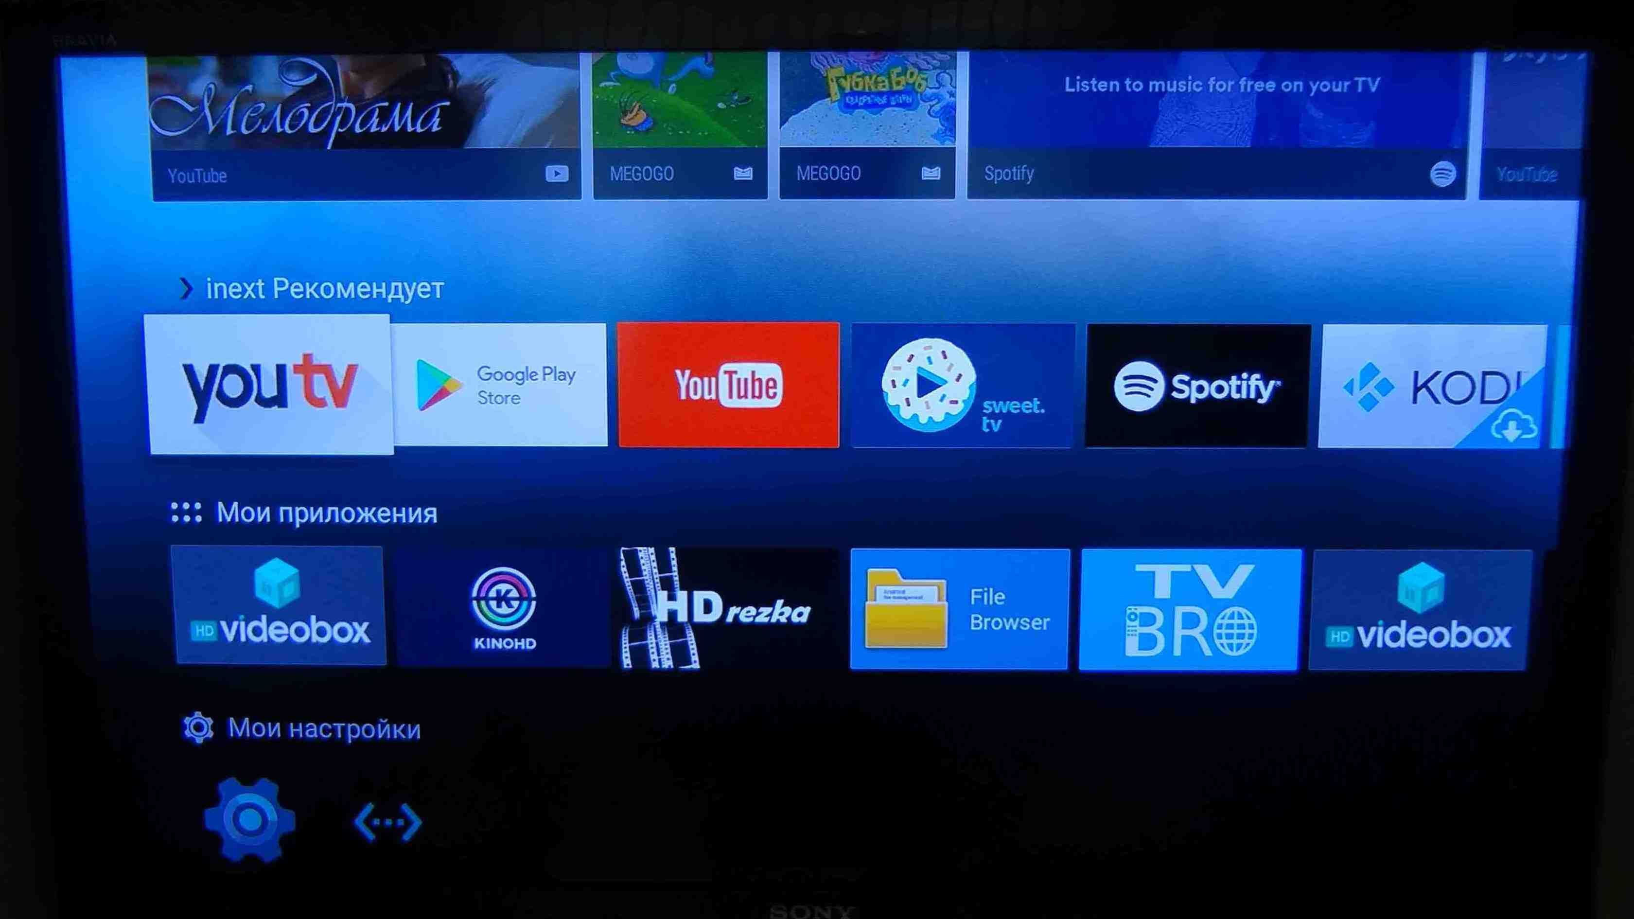Image resolution: width=1634 pixels, height=919 pixels.
Task: Expand inext Рекомендует section
Action: [x=183, y=289]
